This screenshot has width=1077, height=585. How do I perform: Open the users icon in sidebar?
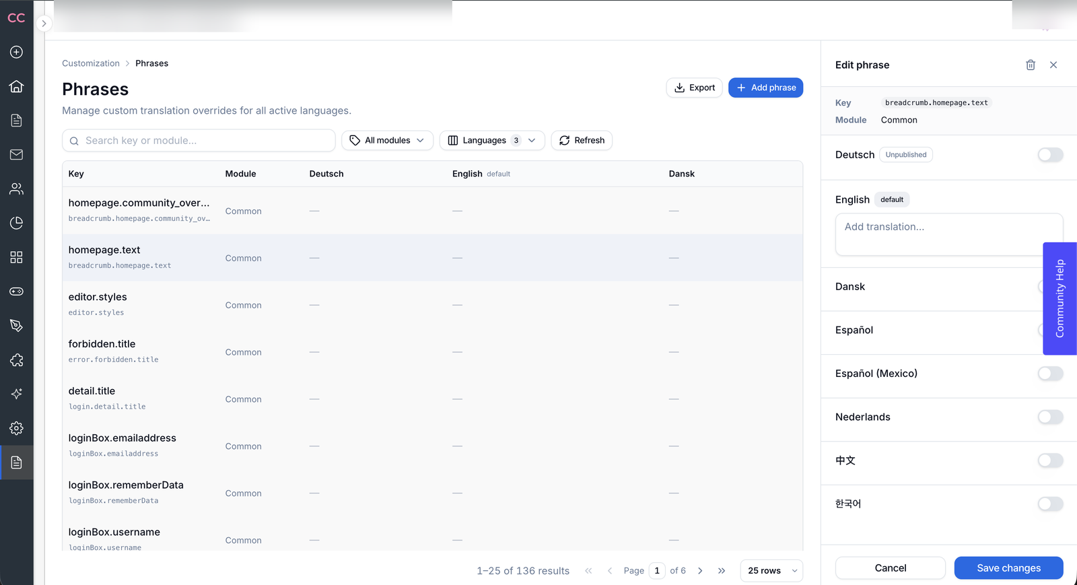coord(17,189)
